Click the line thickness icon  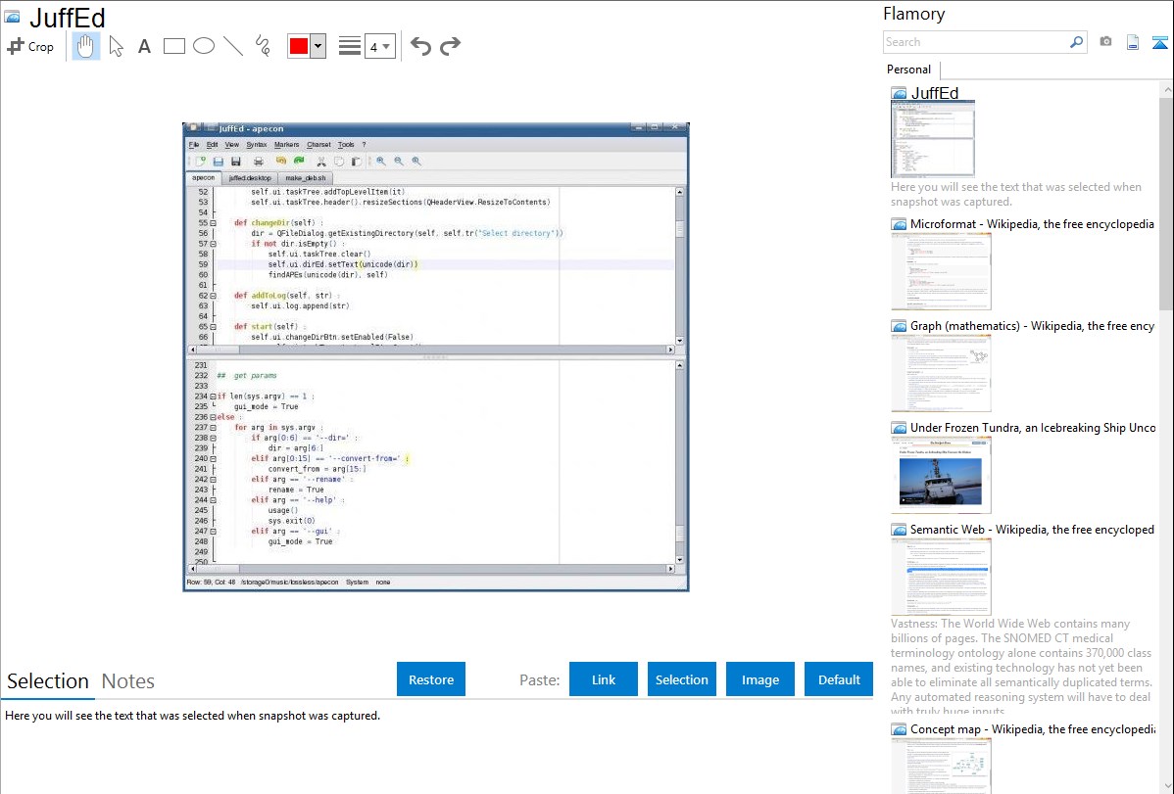point(350,46)
